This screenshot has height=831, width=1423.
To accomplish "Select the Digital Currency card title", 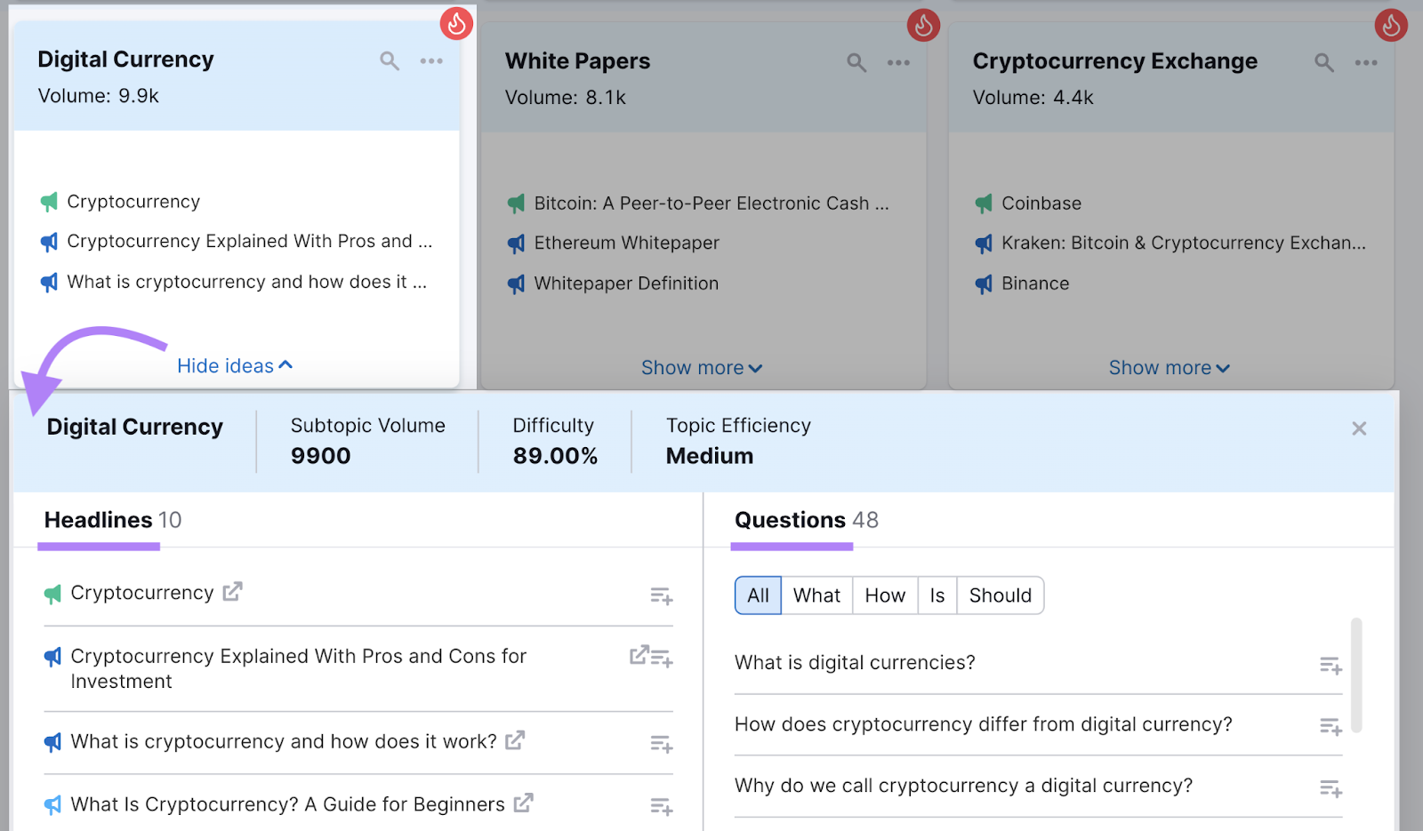I will [x=125, y=60].
